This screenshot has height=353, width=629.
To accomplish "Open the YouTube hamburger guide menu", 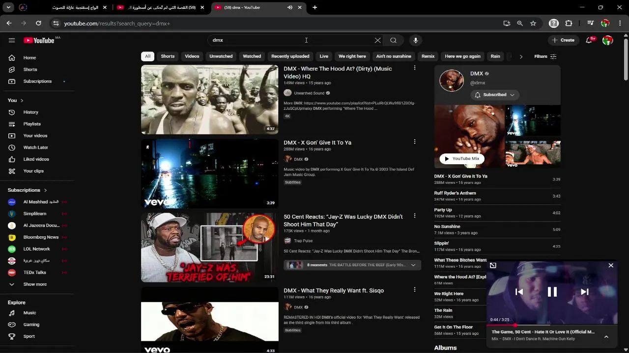I will [x=12, y=40].
